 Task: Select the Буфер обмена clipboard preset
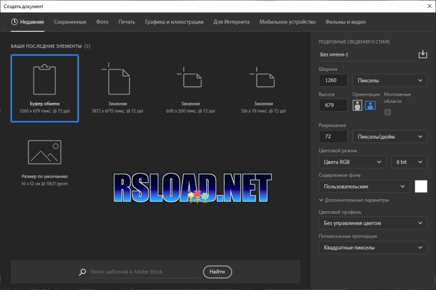point(45,88)
